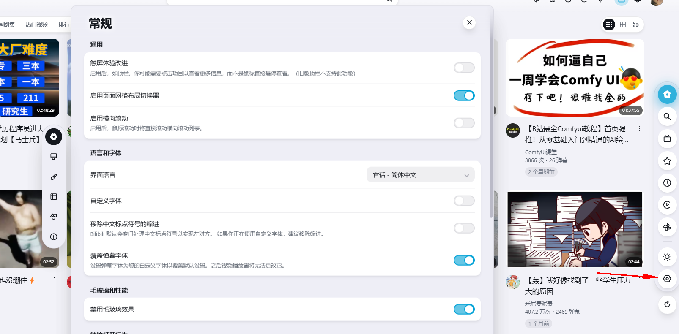The width and height of the screenshot is (679, 334).
Task: Open video title 【轰】我好像找到了一些学生压力大的原因
Action: tap(578, 286)
